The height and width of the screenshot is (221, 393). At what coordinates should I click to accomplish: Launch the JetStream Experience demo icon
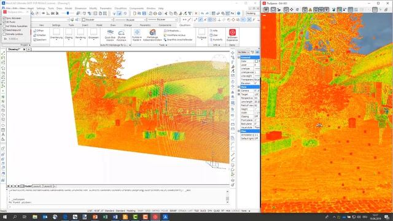click(232, 33)
